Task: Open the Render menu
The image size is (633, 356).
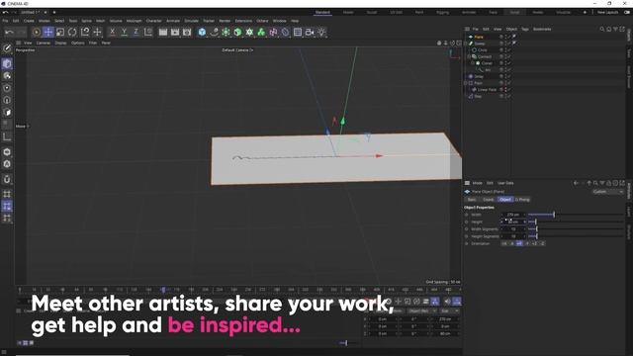Action: [225, 21]
